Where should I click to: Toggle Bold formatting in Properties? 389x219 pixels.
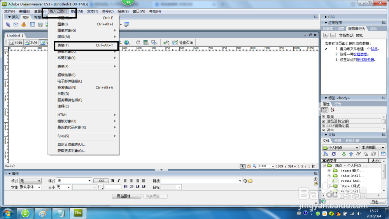pyautogui.click(x=113, y=181)
